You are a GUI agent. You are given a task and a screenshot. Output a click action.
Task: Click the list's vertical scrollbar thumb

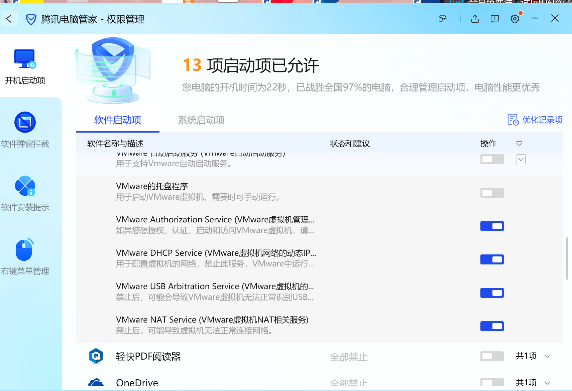coord(567,258)
